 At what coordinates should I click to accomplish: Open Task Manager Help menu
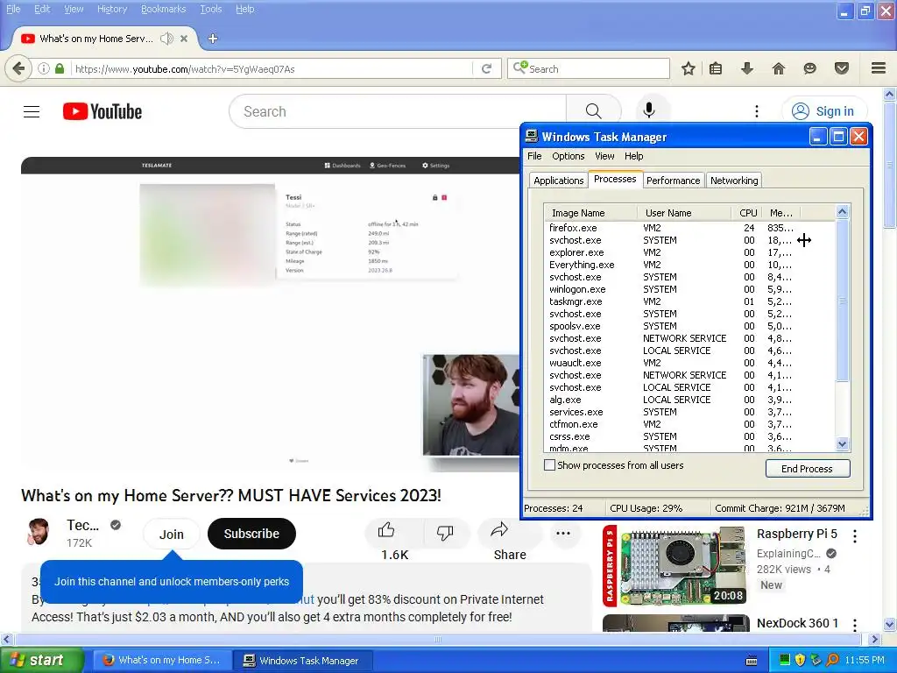click(x=634, y=156)
